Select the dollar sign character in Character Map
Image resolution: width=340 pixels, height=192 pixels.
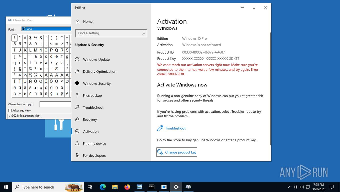tap(30, 38)
